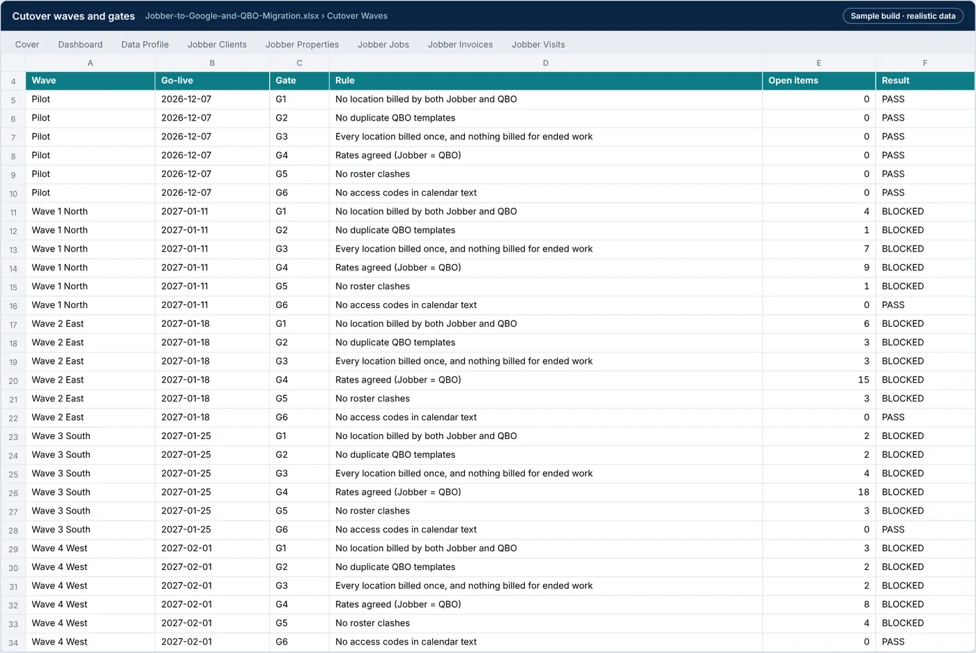Switch to the Dashboard tab
This screenshot has width=976, height=653.
point(80,45)
